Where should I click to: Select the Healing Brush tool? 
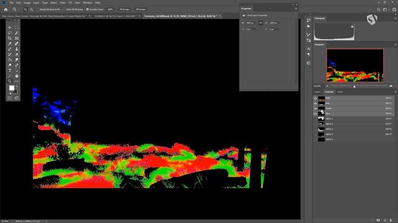click(x=17, y=44)
